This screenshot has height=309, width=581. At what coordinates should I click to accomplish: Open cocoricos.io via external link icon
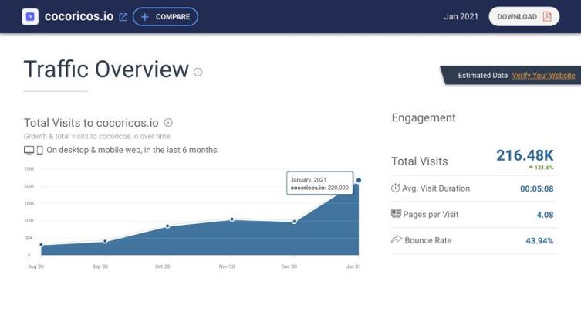pyautogui.click(x=123, y=17)
